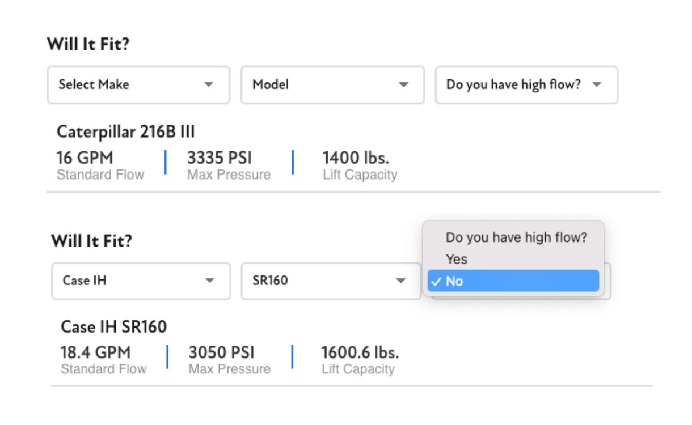Click the 1600.6 lbs. value

point(360,352)
